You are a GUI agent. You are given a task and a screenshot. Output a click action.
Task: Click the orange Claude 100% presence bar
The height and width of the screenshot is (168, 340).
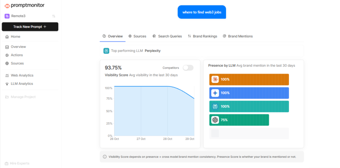(x=249, y=79)
